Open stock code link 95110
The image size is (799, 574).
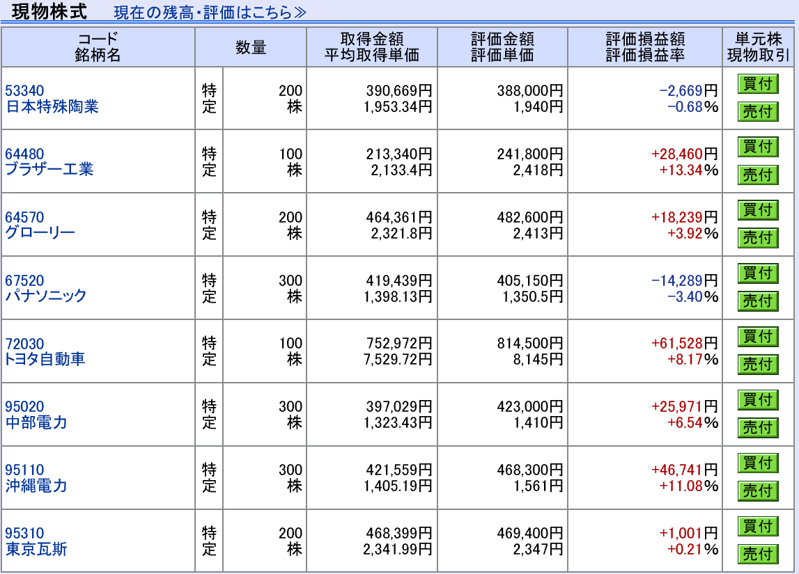[24, 470]
